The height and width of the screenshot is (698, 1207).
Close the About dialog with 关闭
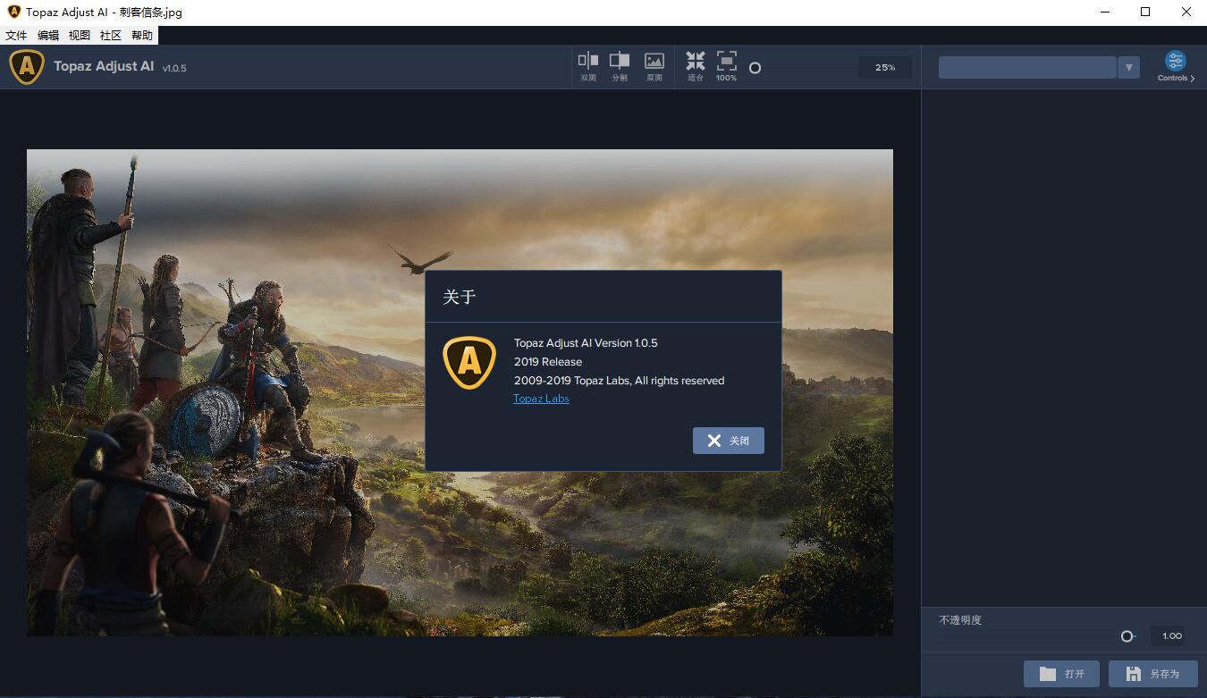(x=729, y=441)
